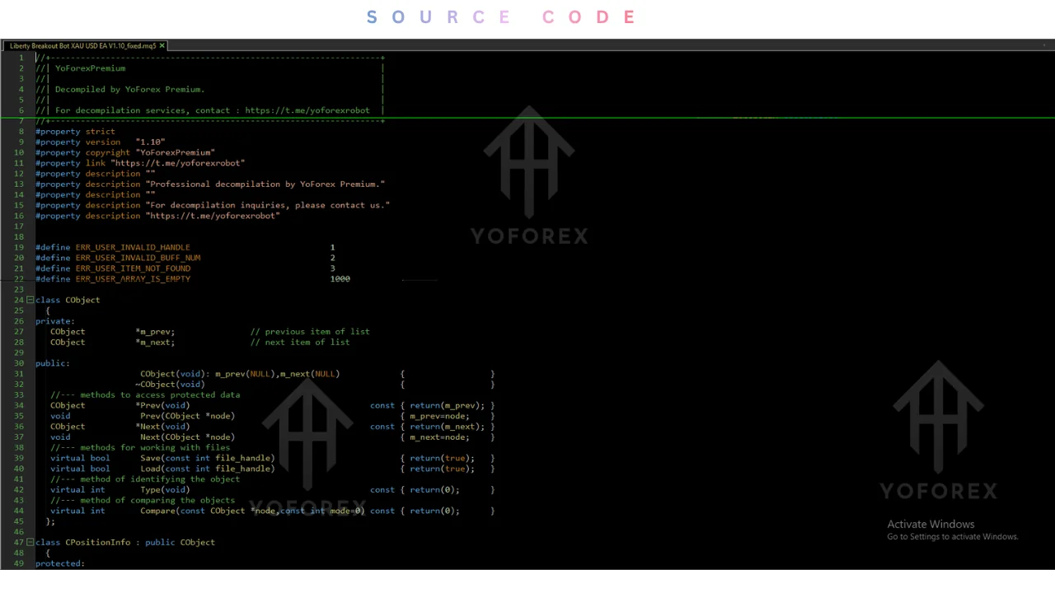Click 'return(m_next);' on line 36
This screenshot has height=593, width=1055.
pos(447,427)
